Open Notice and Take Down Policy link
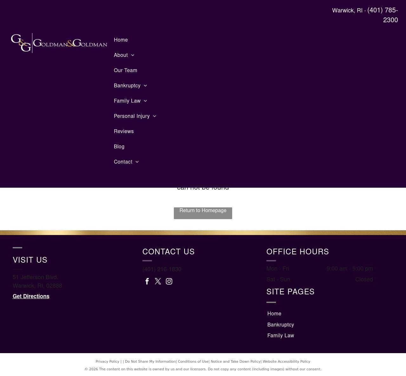 [236, 362]
